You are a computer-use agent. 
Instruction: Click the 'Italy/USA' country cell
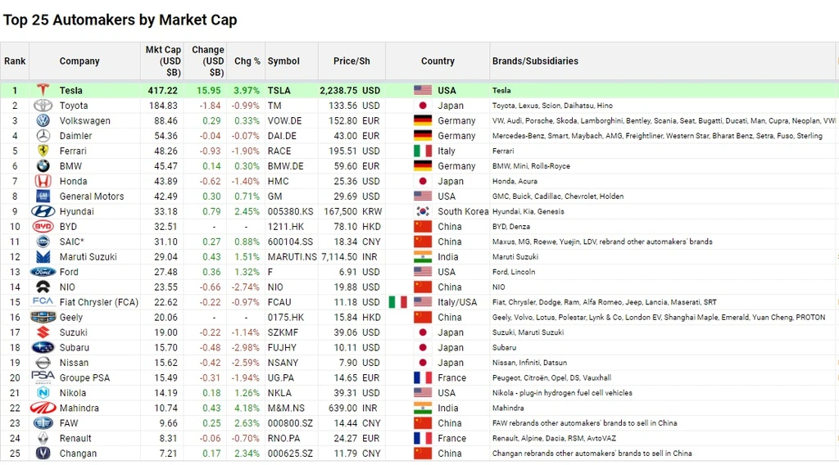[x=457, y=302]
